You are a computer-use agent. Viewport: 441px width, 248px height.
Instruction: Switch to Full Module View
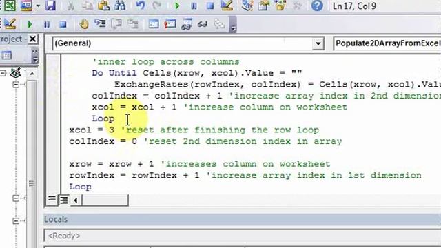[x=64, y=200]
